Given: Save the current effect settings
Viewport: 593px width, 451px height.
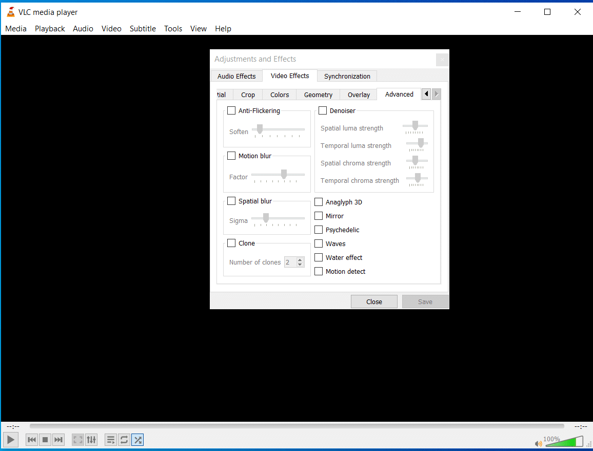Looking at the screenshot, I should (425, 301).
